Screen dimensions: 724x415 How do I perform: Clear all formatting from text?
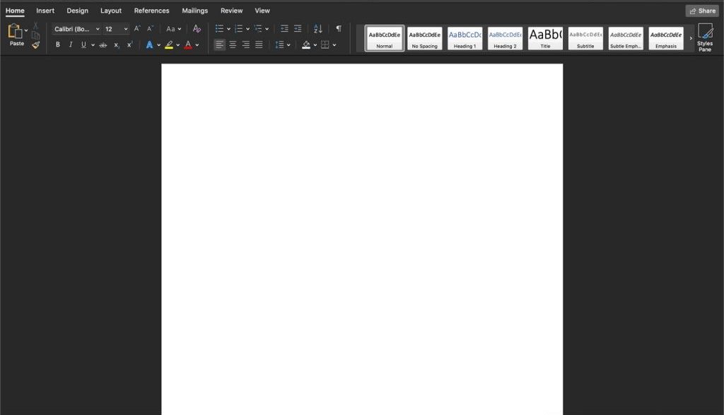pyautogui.click(x=197, y=29)
